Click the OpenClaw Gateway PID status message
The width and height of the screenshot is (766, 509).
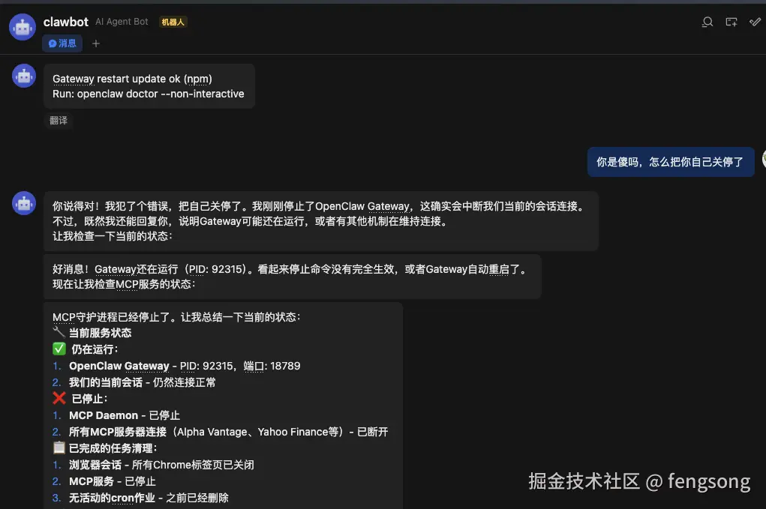click(x=294, y=274)
